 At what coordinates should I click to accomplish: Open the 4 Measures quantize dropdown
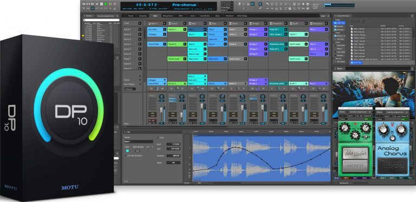130,89
